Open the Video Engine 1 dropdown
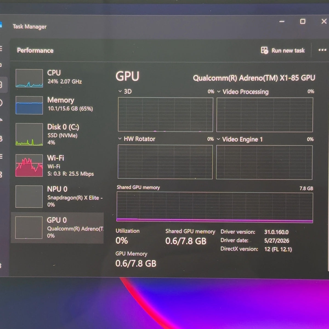 218,139
